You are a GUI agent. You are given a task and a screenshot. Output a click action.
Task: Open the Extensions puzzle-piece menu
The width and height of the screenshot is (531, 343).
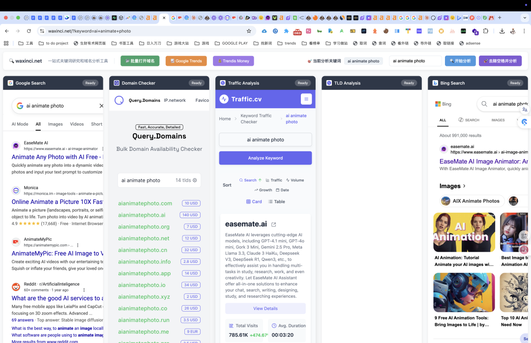[x=486, y=31]
